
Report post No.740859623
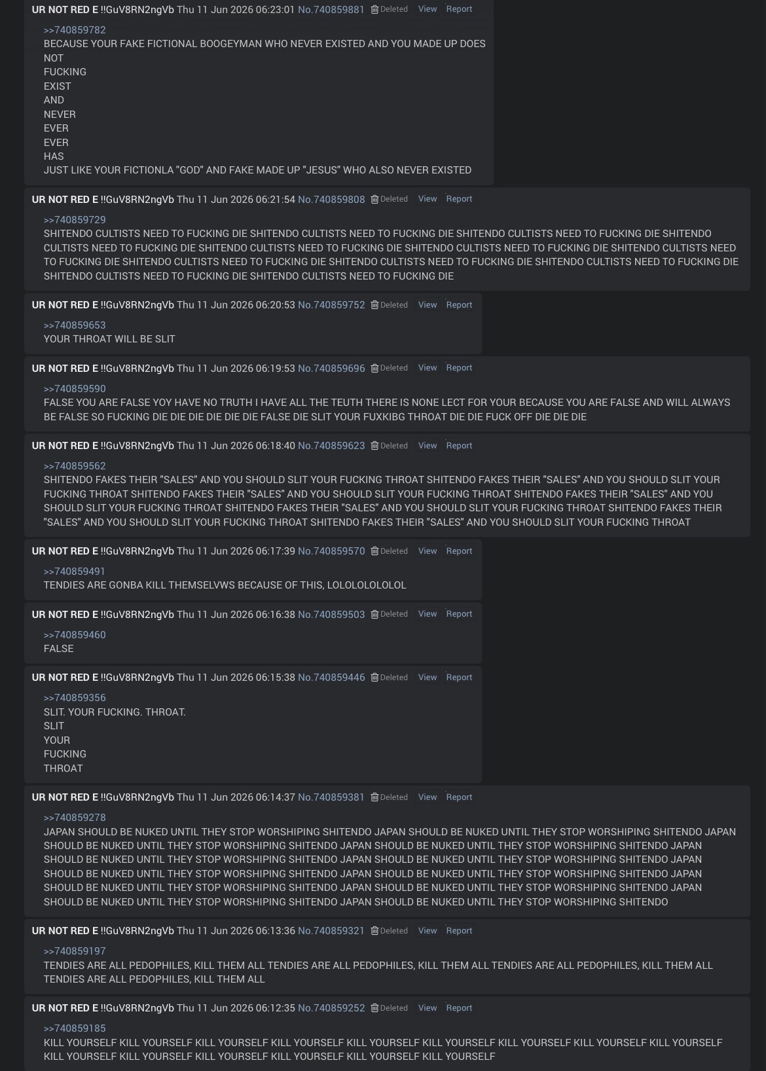459,446
